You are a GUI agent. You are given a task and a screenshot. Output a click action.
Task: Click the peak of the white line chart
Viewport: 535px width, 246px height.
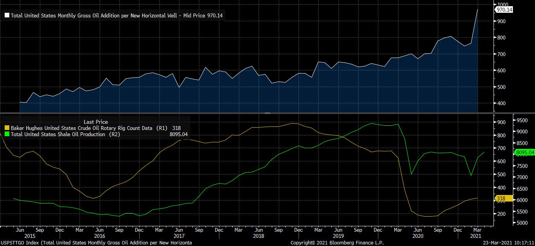click(x=477, y=10)
